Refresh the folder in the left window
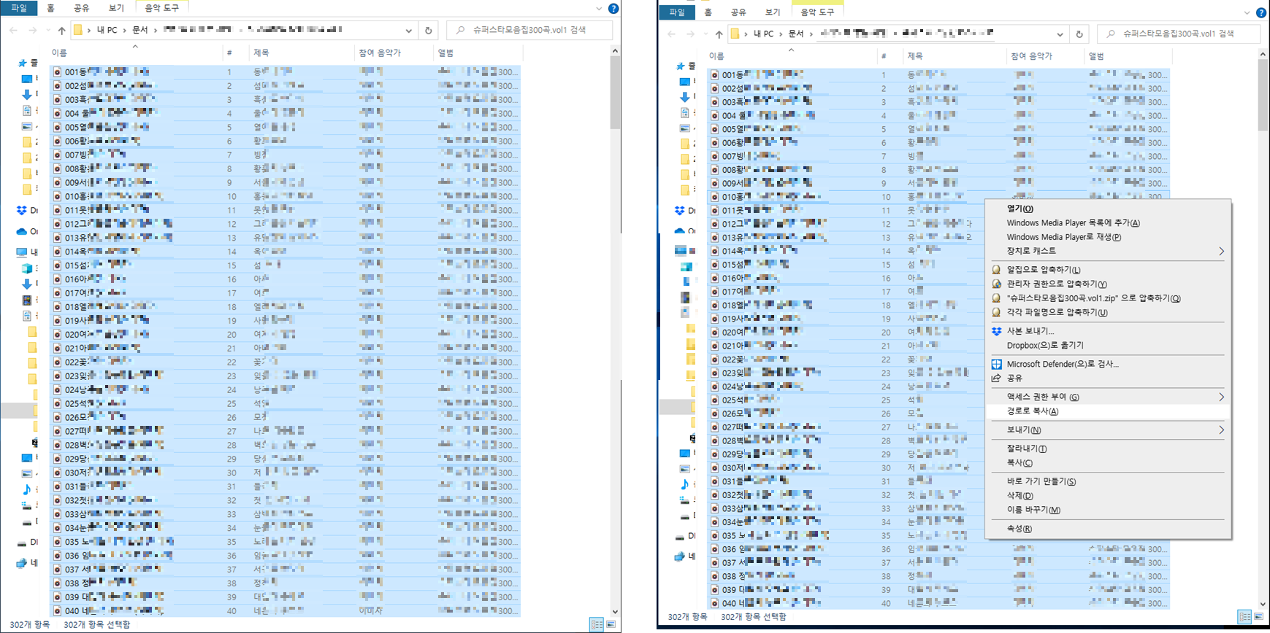This screenshot has width=1270, height=633. point(429,31)
